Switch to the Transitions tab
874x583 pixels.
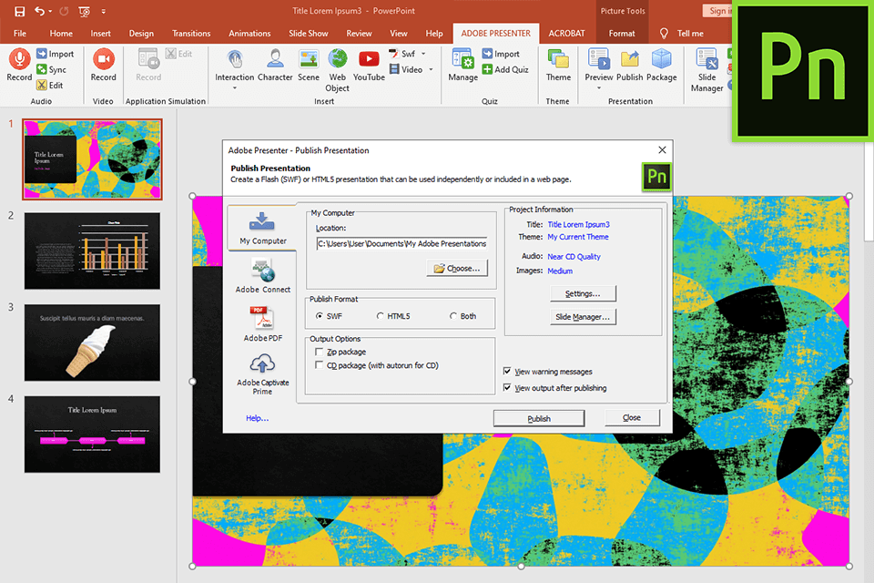tap(191, 34)
